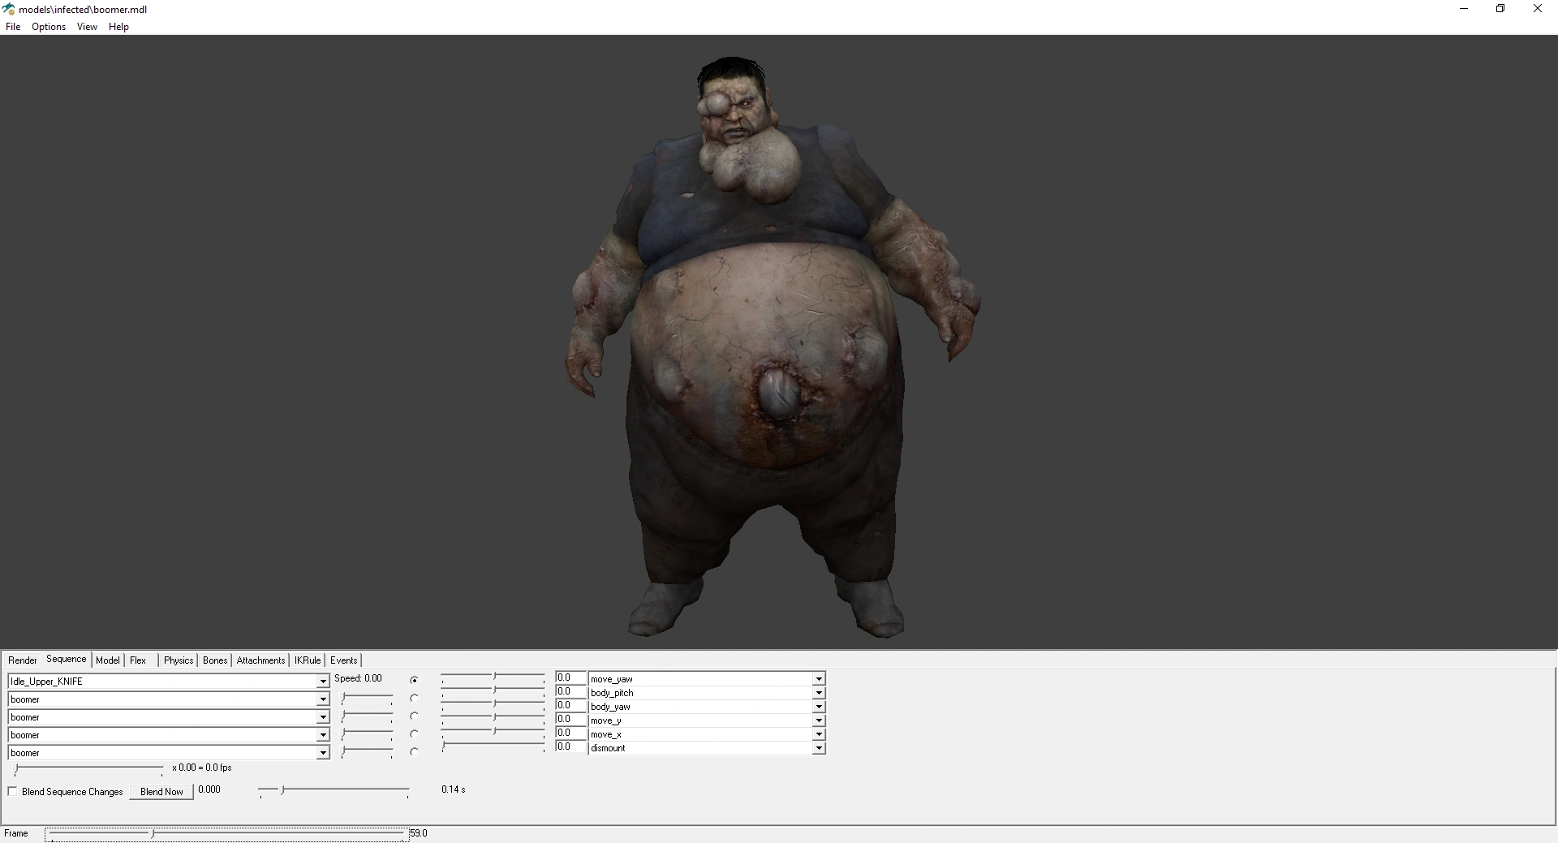Focus the body_yaw value field
Image resolution: width=1558 pixels, height=843 pixels.
click(x=570, y=706)
